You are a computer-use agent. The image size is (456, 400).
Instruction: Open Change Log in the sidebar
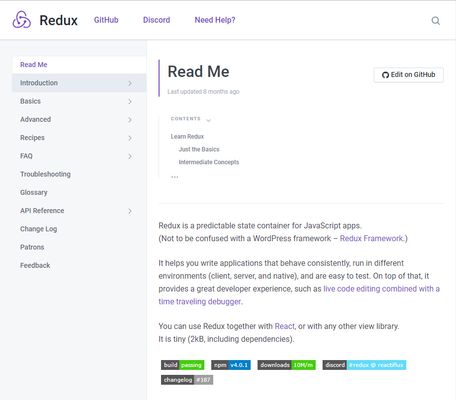coord(79,229)
